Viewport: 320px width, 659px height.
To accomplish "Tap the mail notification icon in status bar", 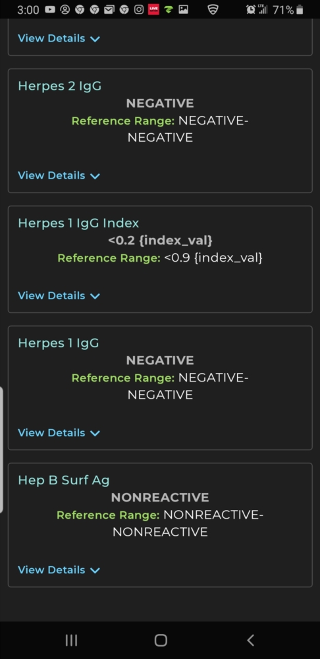I will pyautogui.click(x=109, y=10).
